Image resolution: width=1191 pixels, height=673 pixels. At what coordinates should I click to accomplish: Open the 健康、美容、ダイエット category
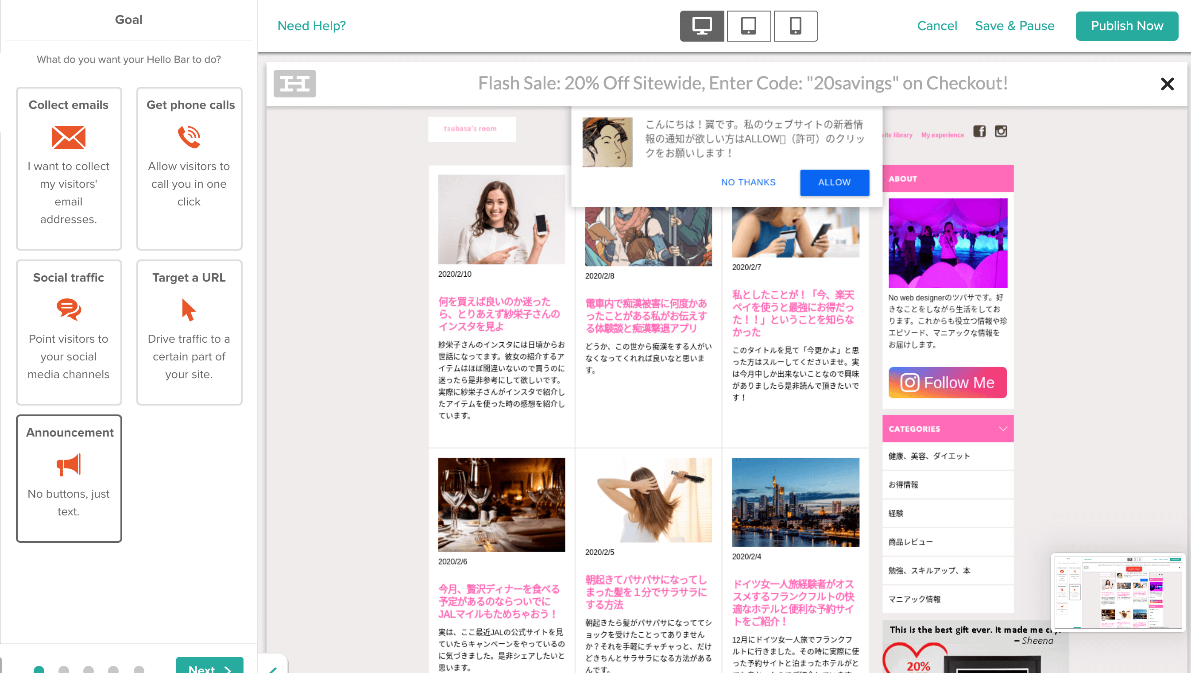point(947,456)
